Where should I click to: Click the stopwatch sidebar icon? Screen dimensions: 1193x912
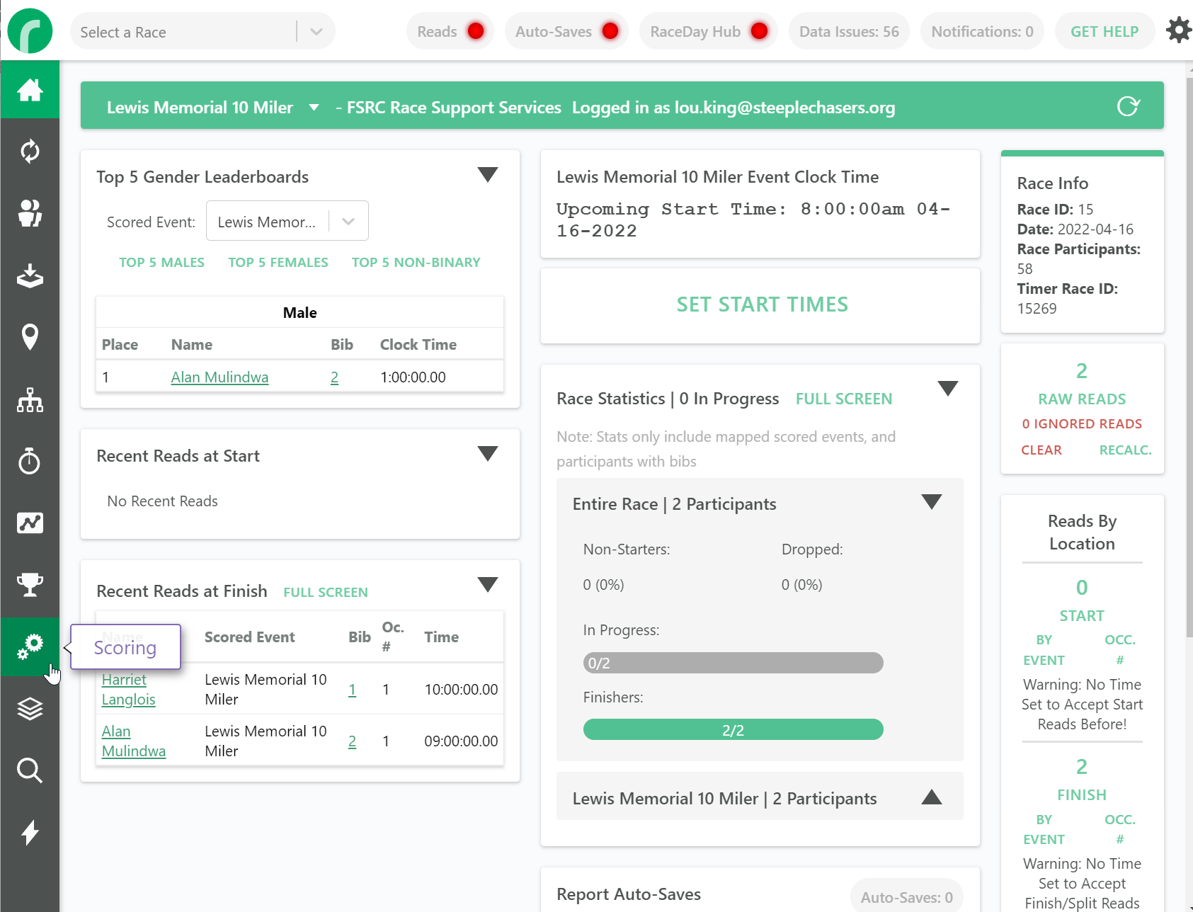(30, 461)
